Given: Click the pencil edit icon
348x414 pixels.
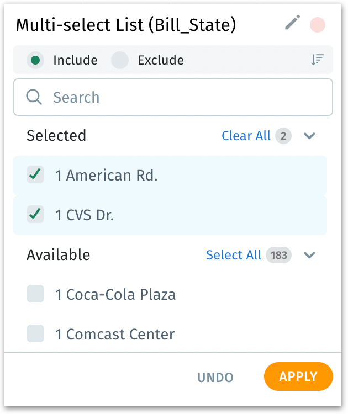Looking at the screenshot, I should (292, 23).
